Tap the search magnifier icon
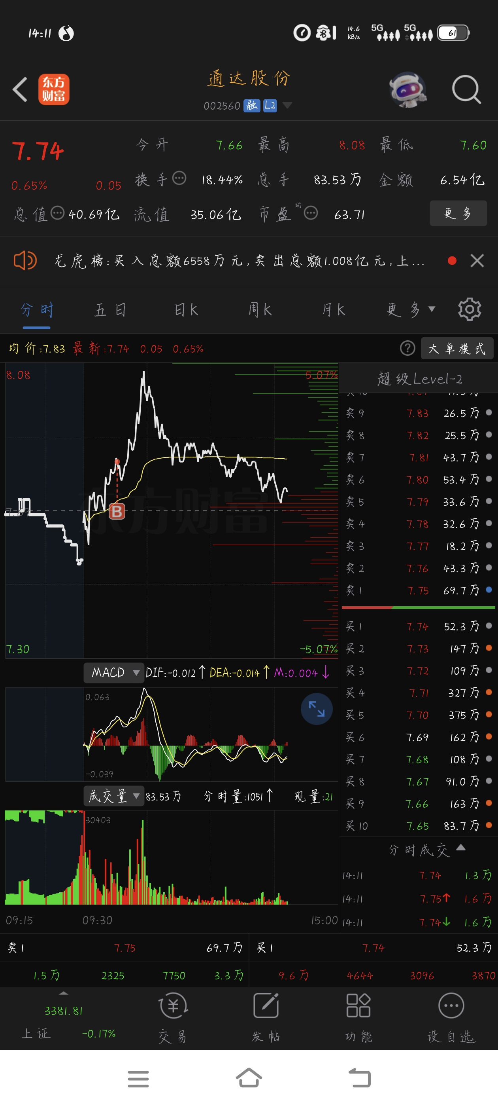This screenshot has width=498, height=1108. (x=466, y=89)
